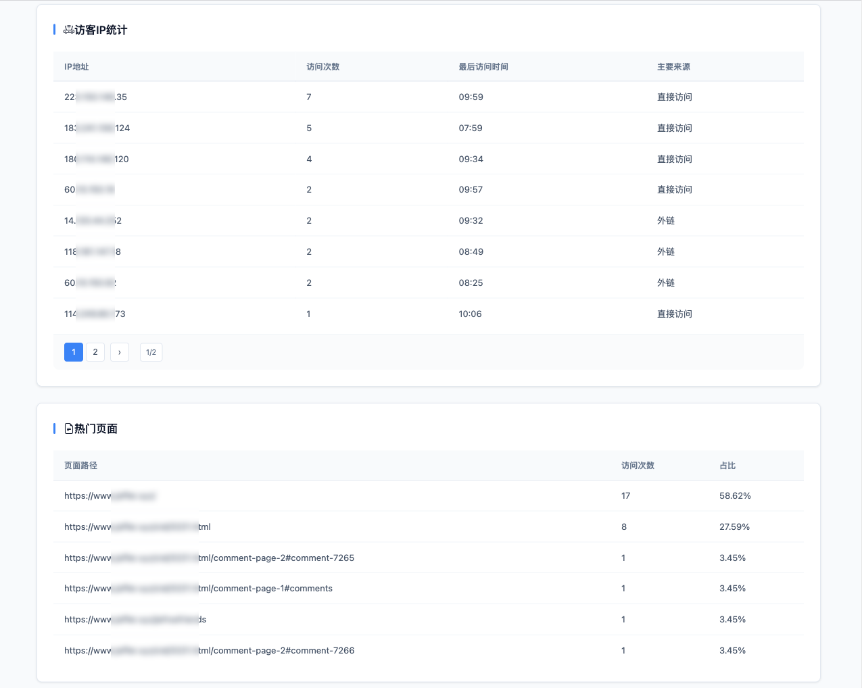Click visit count 5 in IP table

click(309, 128)
